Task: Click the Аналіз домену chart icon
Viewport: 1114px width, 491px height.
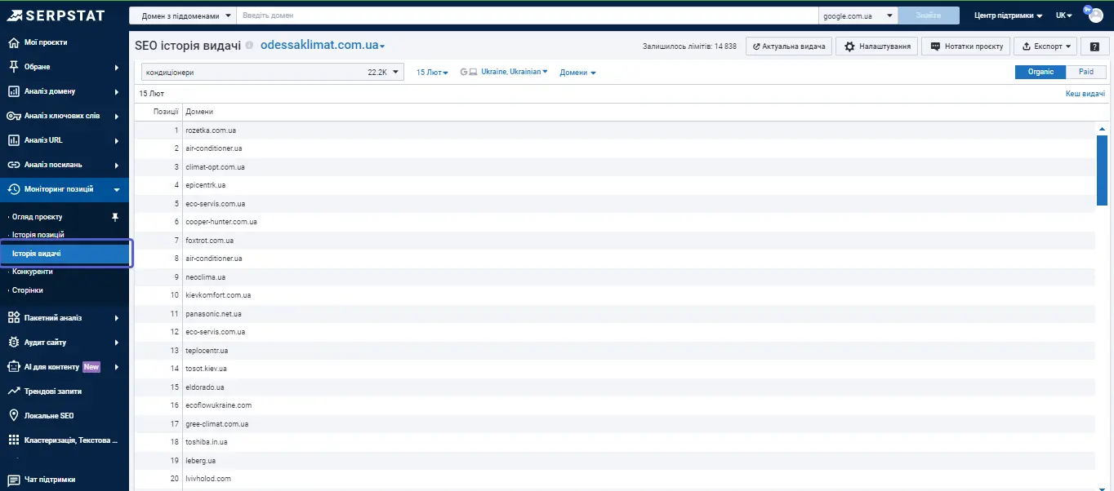Action: coord(13,91)
